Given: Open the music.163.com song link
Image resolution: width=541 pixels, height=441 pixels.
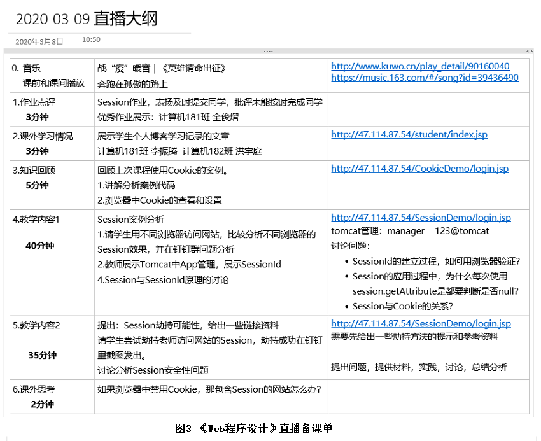Looking at the screenshot, I should (x=425, y=78).
